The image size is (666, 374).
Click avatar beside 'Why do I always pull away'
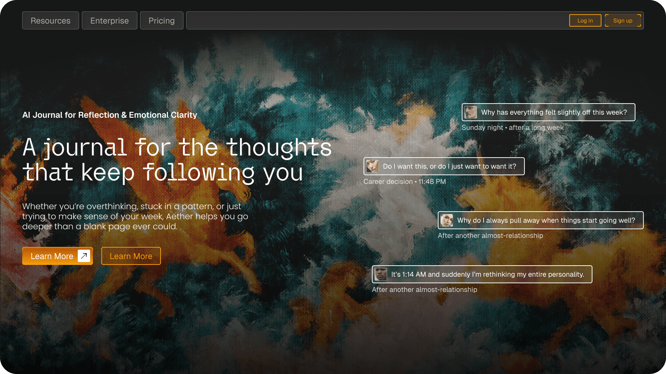click(447, 220)
